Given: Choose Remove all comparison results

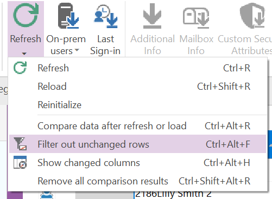Looking at the screenshot, I should pyautogui.click(x=137, y=181).
